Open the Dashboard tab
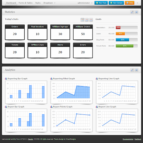 pos(11,3)
